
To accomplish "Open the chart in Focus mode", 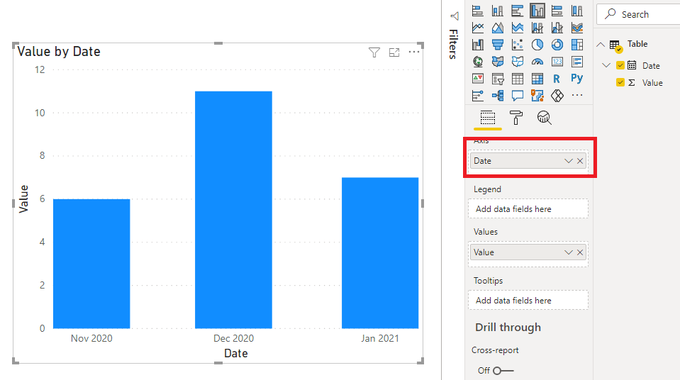I will point(394,52).
